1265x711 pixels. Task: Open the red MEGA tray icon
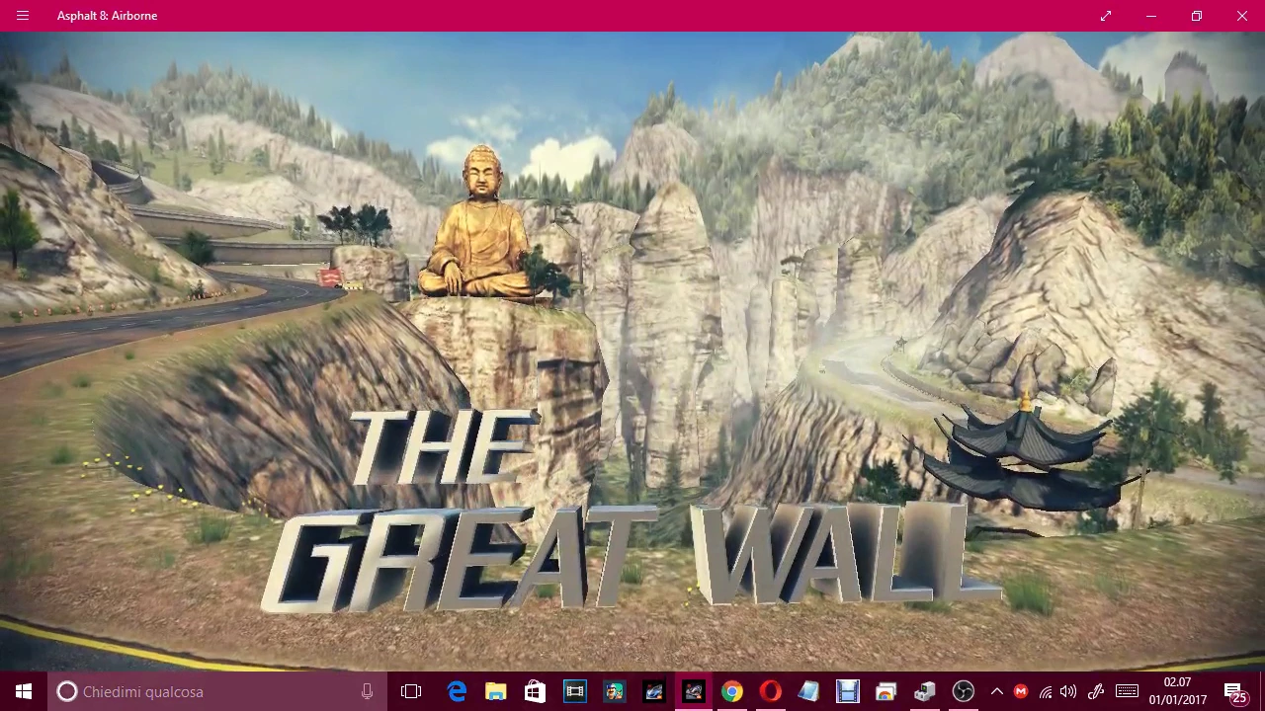click(x=1021, y=692)
